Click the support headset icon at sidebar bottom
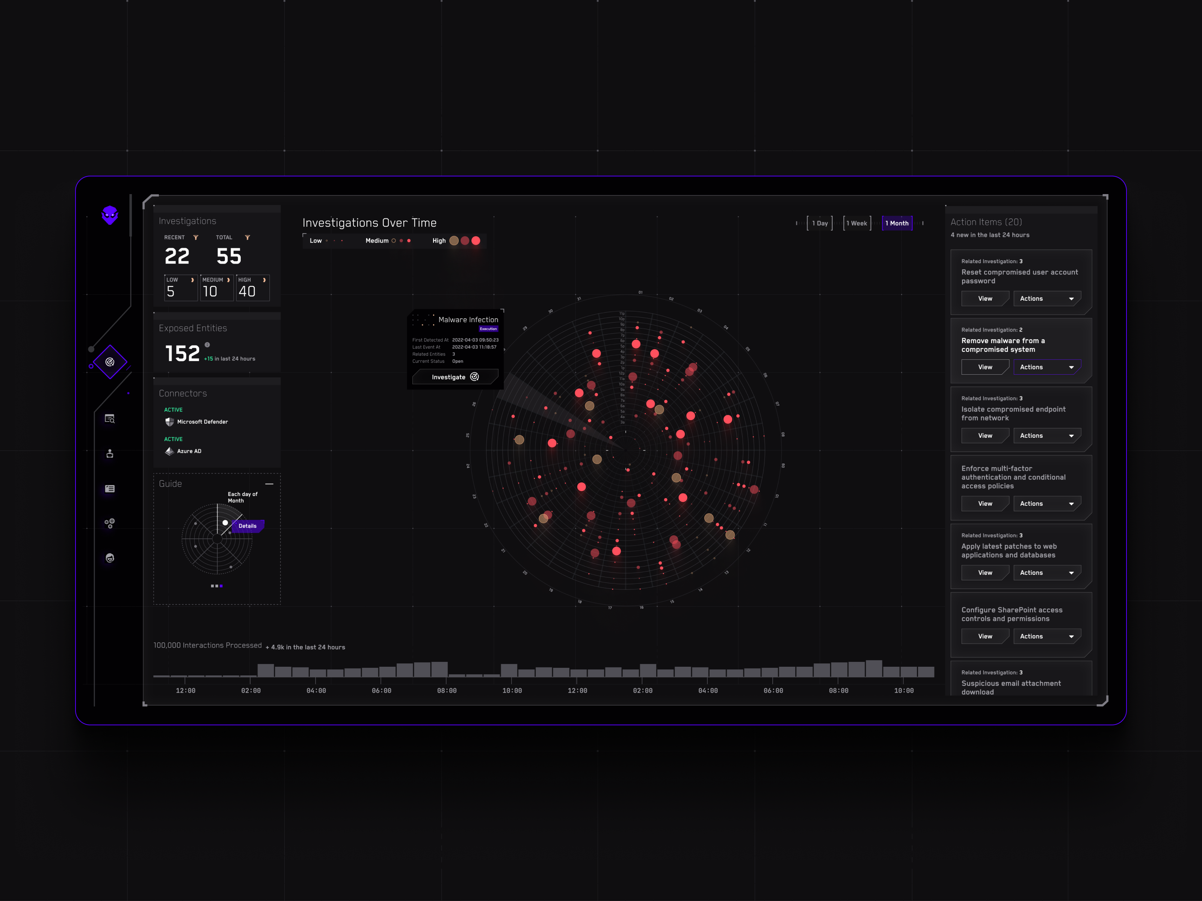The height and width of the screenshot is (901, 1202). (x=110, y=558)
